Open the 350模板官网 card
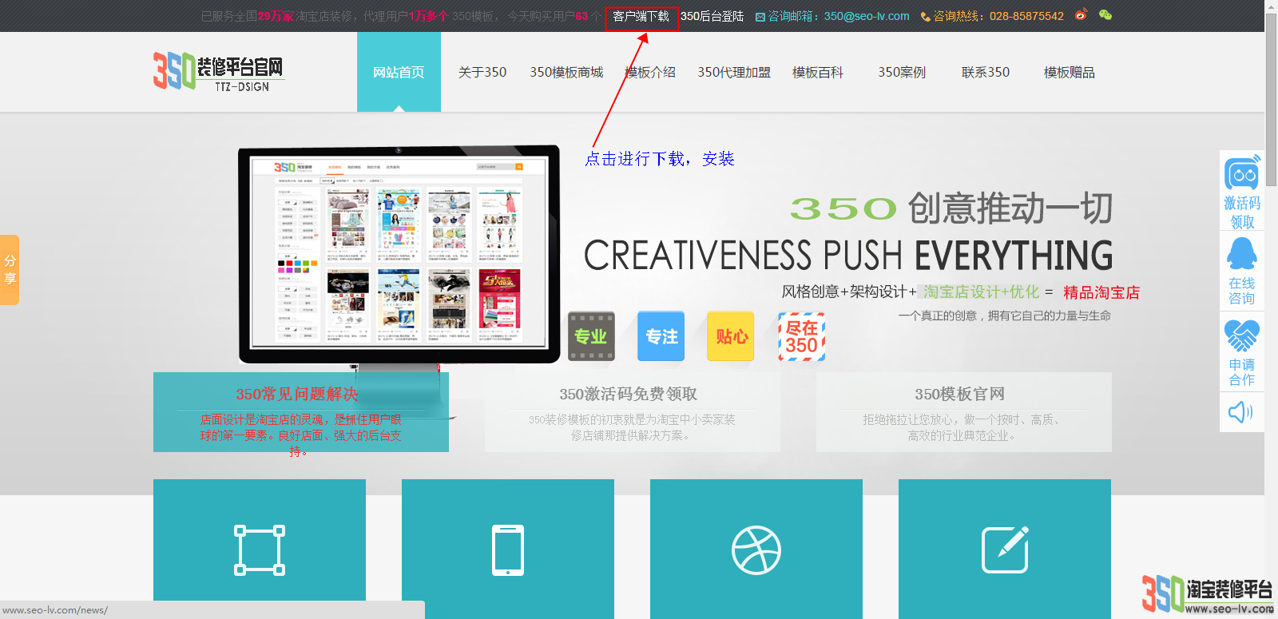 (964, 412)
